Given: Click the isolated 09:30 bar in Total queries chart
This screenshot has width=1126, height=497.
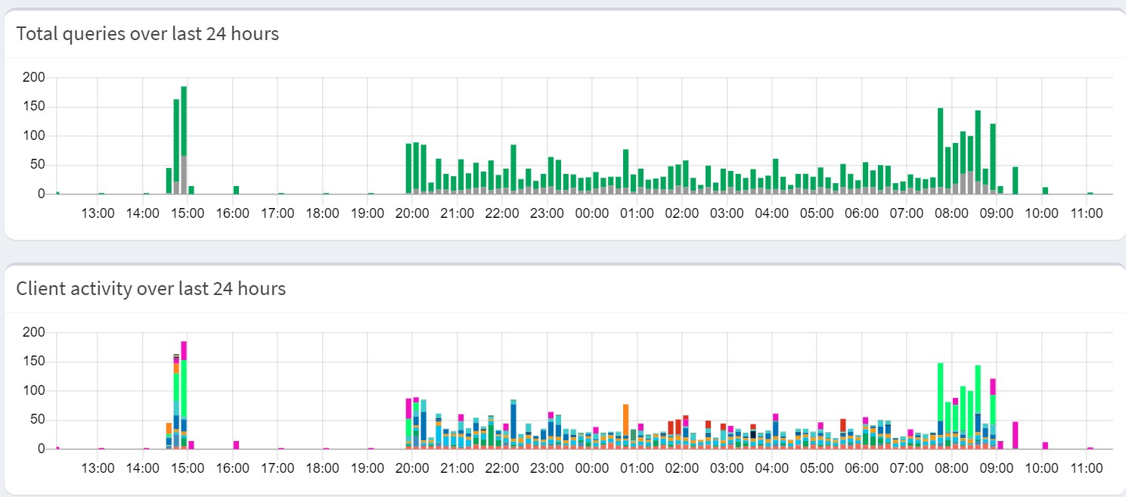Looking at the screenshot, I should pos(1016,180).
